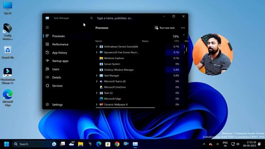
Task: Select the Apowersoft recorder process icon
Action: click(101, 53)
